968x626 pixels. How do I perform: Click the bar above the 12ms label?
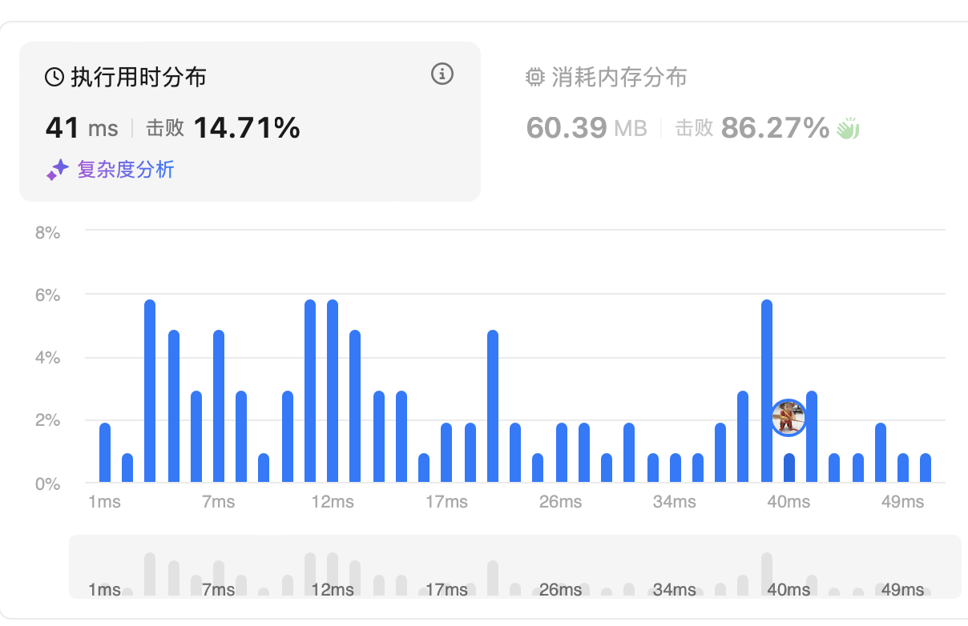click(x=333, y=391)
